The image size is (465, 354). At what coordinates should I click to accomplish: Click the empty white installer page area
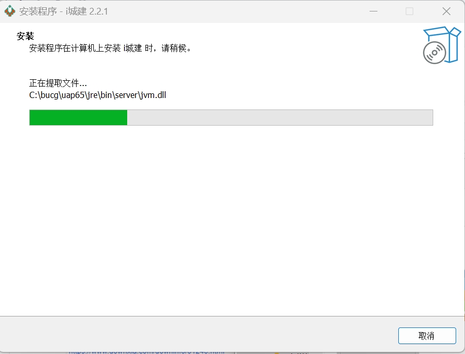[x=231, y=219]
